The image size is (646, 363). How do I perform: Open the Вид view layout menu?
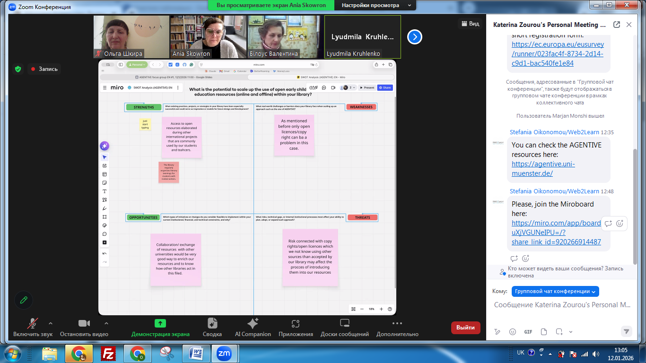tap(470, 24)
